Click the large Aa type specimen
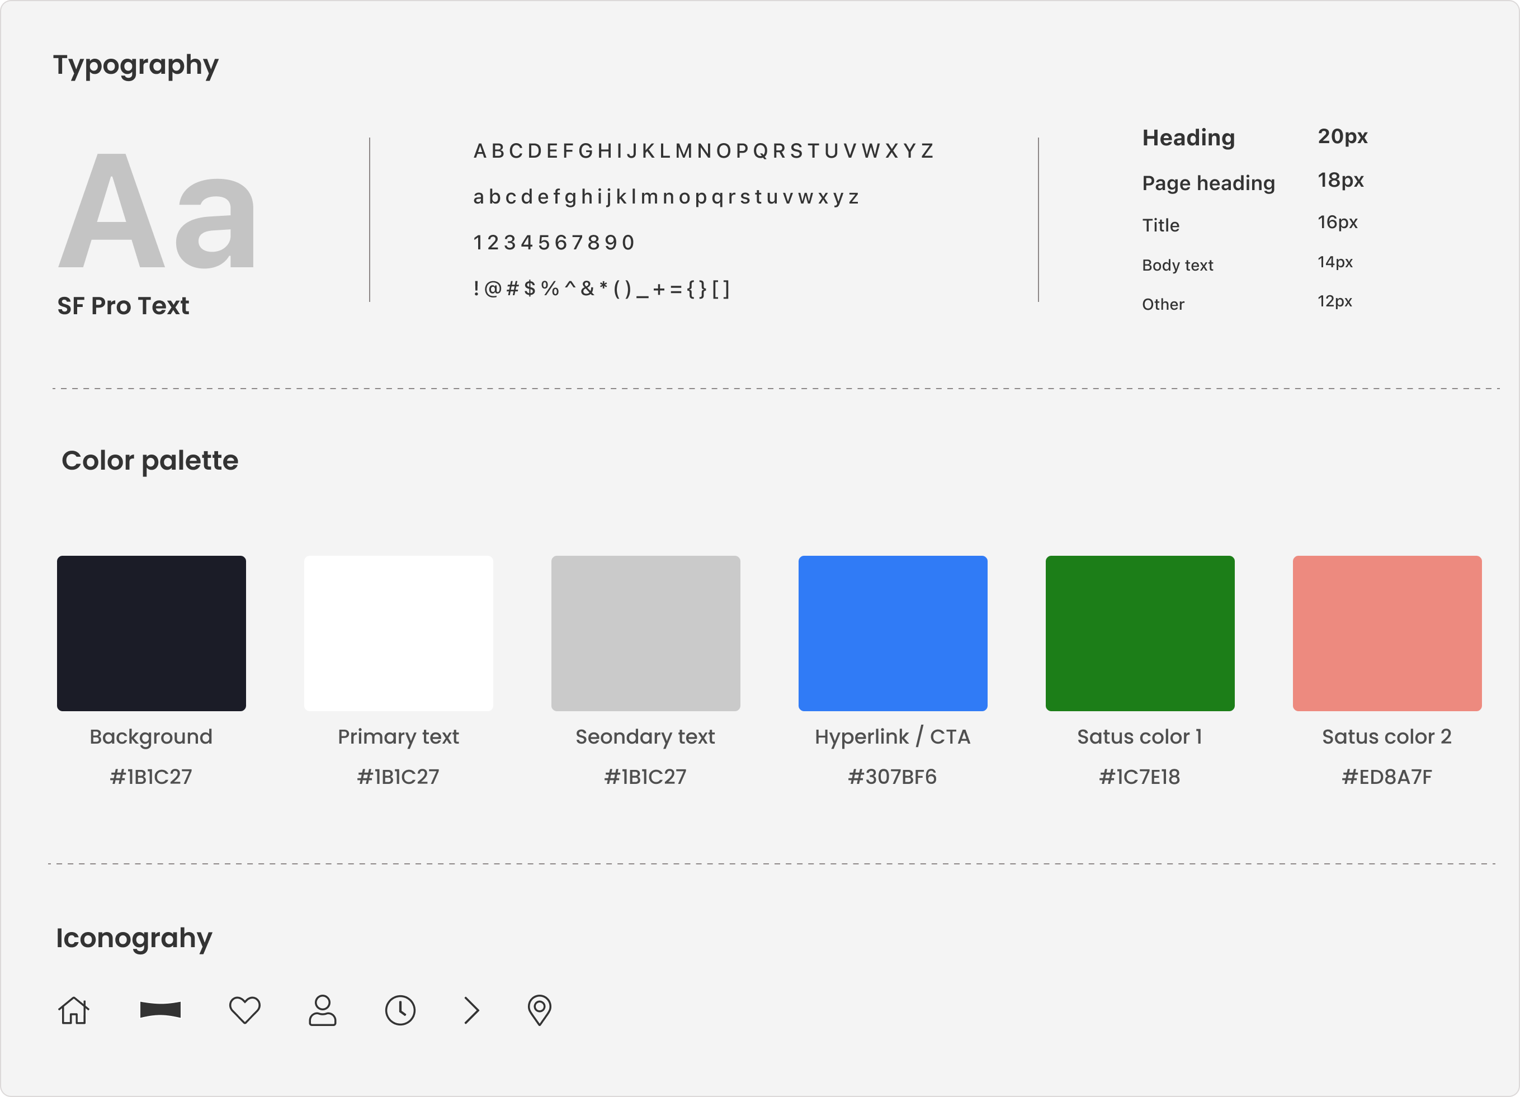1520x1097 pixels. 157,211
